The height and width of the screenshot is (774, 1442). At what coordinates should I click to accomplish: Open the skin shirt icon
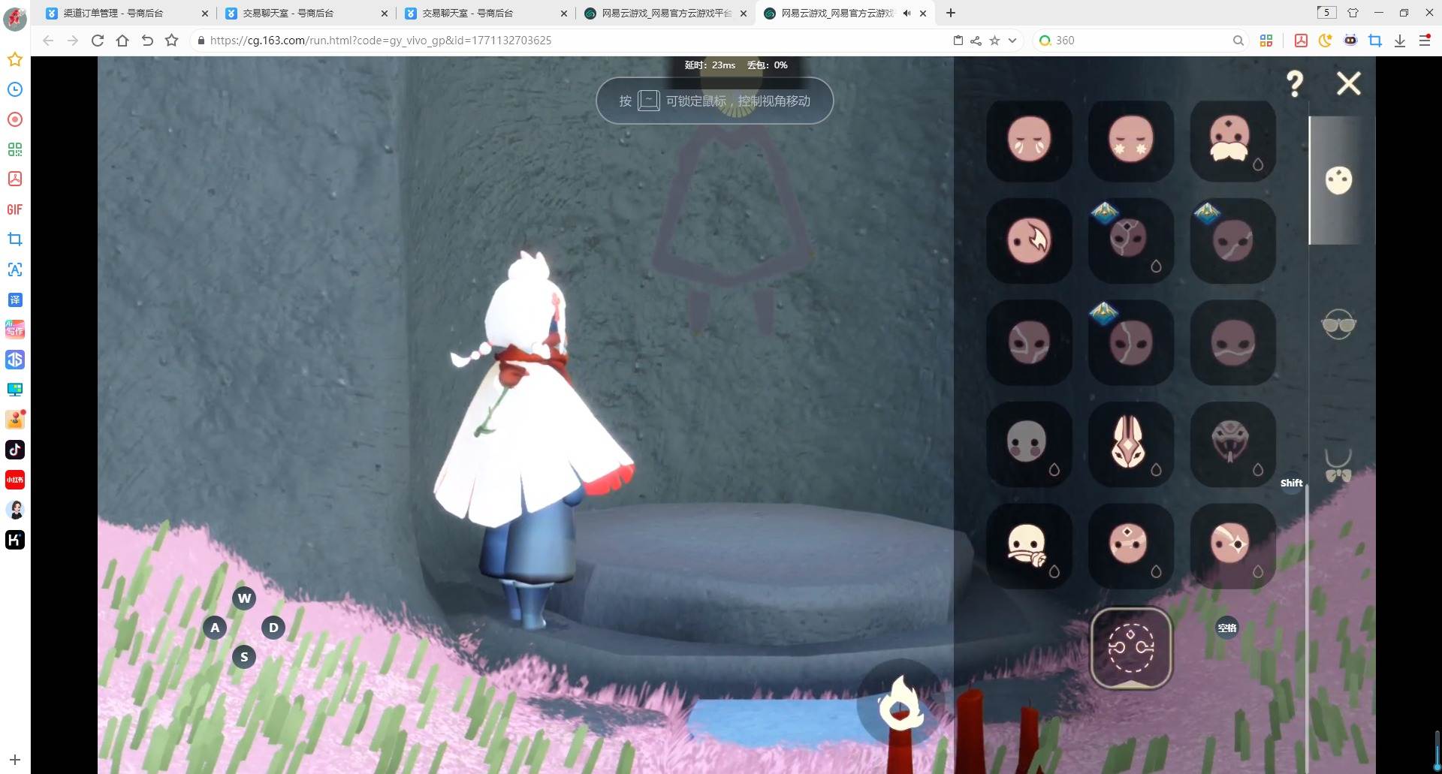pos(1353,13)
